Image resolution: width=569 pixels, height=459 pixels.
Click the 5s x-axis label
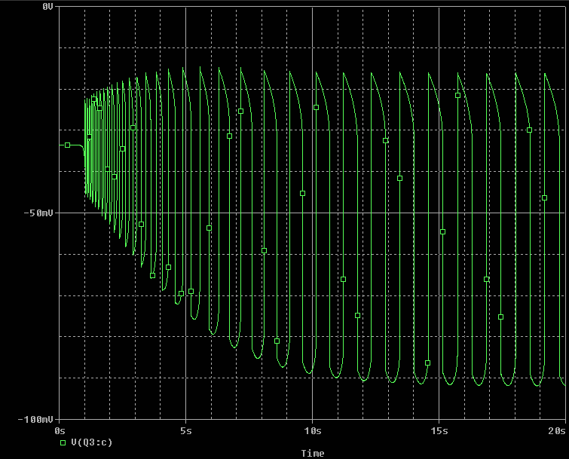click(x=186, y=430)
